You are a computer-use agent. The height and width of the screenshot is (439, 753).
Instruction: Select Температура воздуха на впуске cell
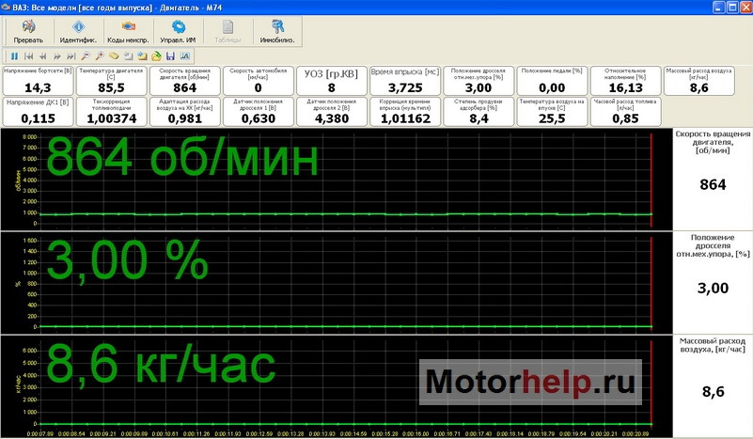pyautogui.click(x=552, y=112)
